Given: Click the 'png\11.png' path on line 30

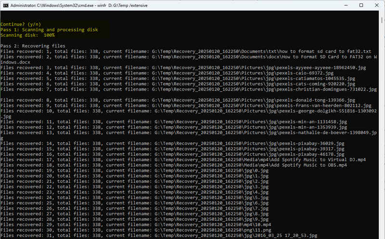Looking at the screenshot, I should (257, 229).
